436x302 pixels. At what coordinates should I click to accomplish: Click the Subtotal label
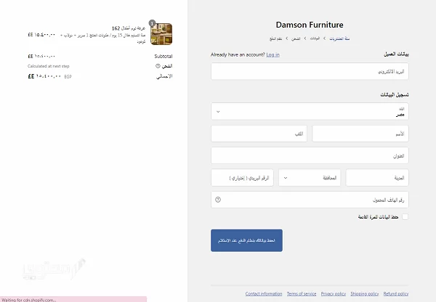click(163, 57)
